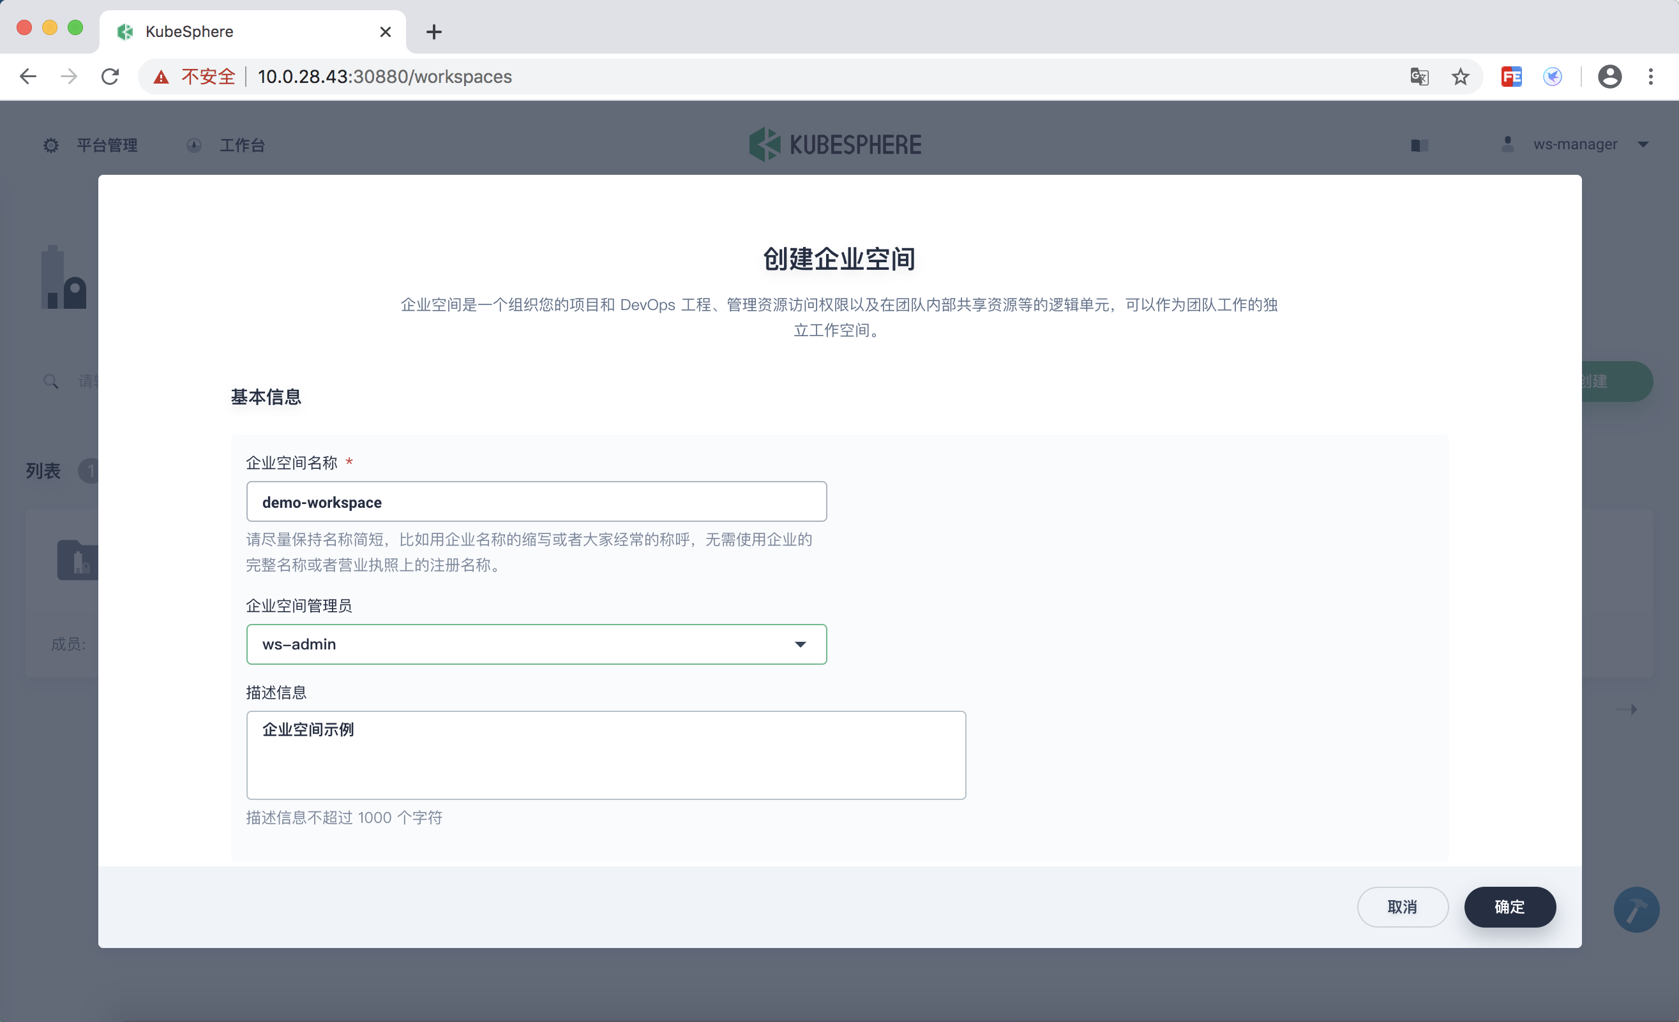Click the blue bird browser extension icon
The height and width of the screenshot is (1022, 1679).
(x=1552, y=77)
